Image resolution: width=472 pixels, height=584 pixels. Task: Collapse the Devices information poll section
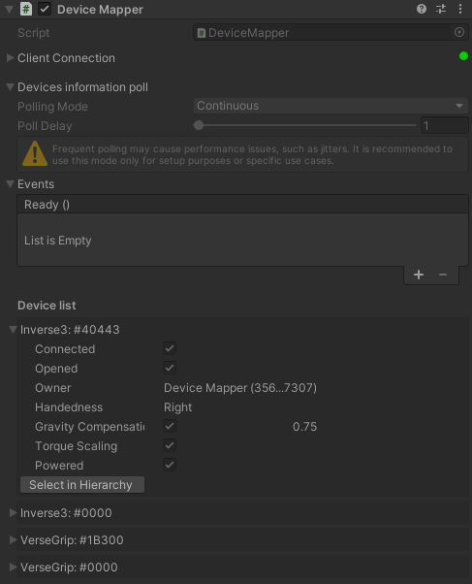[x=11, y=86]
